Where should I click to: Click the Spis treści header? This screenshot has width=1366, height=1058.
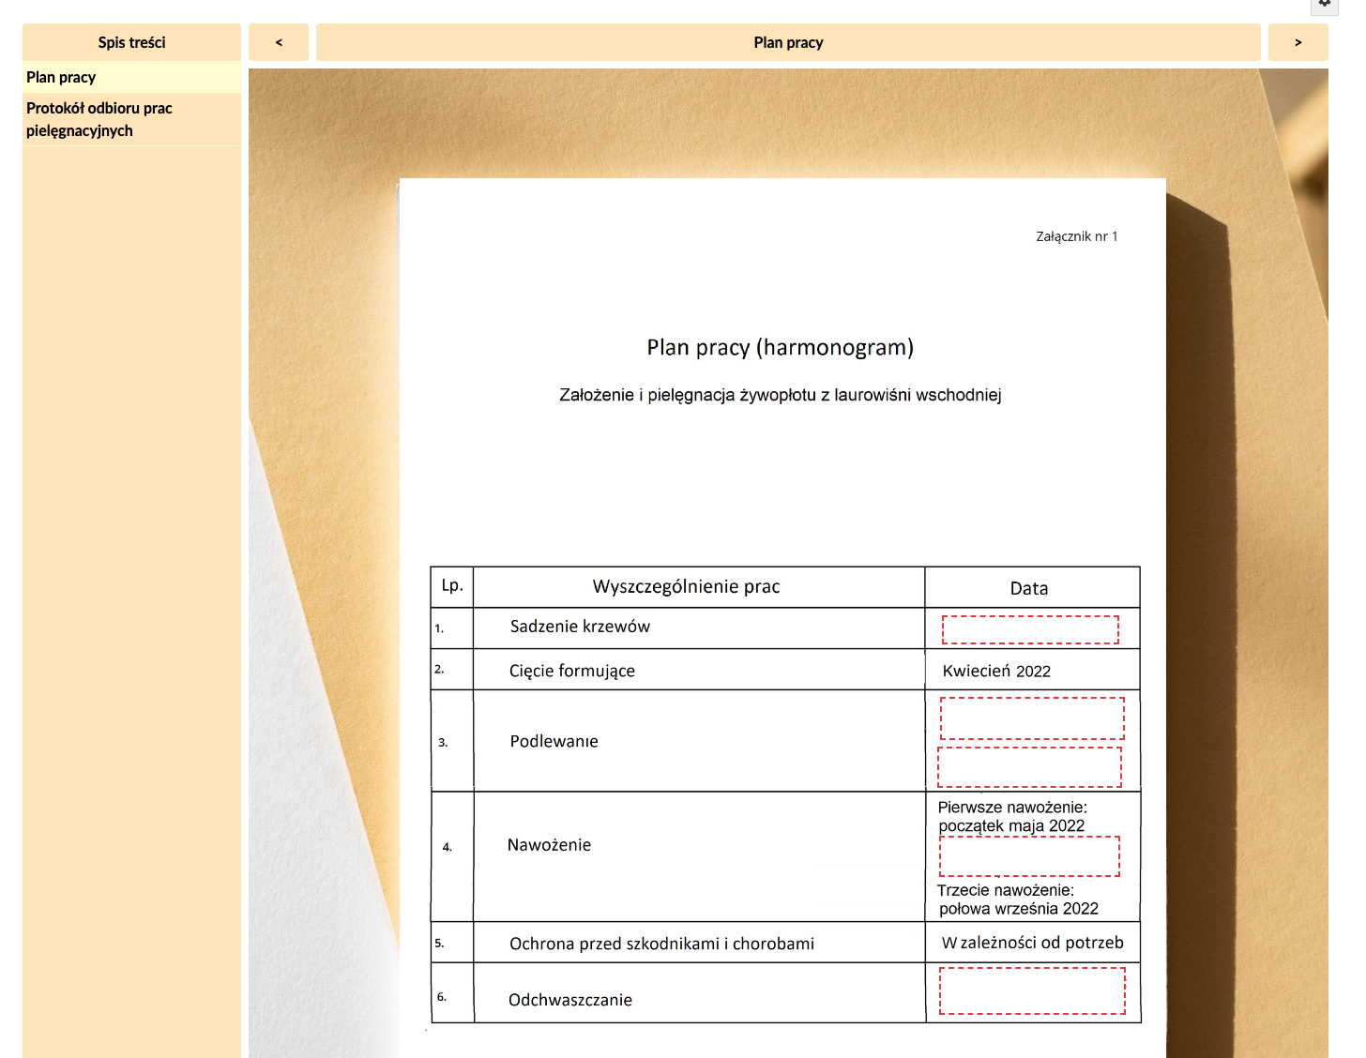[131, 42]
